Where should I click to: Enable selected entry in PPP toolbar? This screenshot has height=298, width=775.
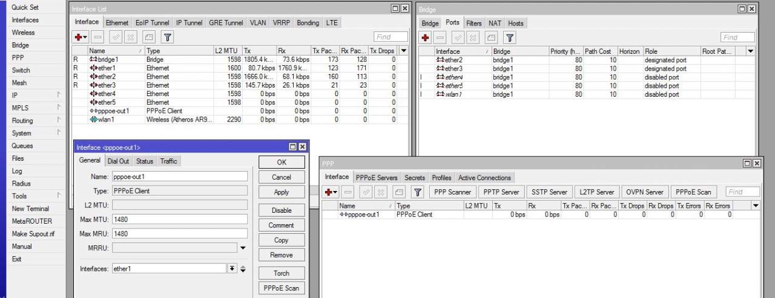(366, 192)
